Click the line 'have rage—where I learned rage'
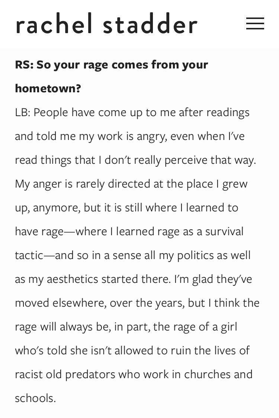Viewport: 279px width, 418px height. 129,232
